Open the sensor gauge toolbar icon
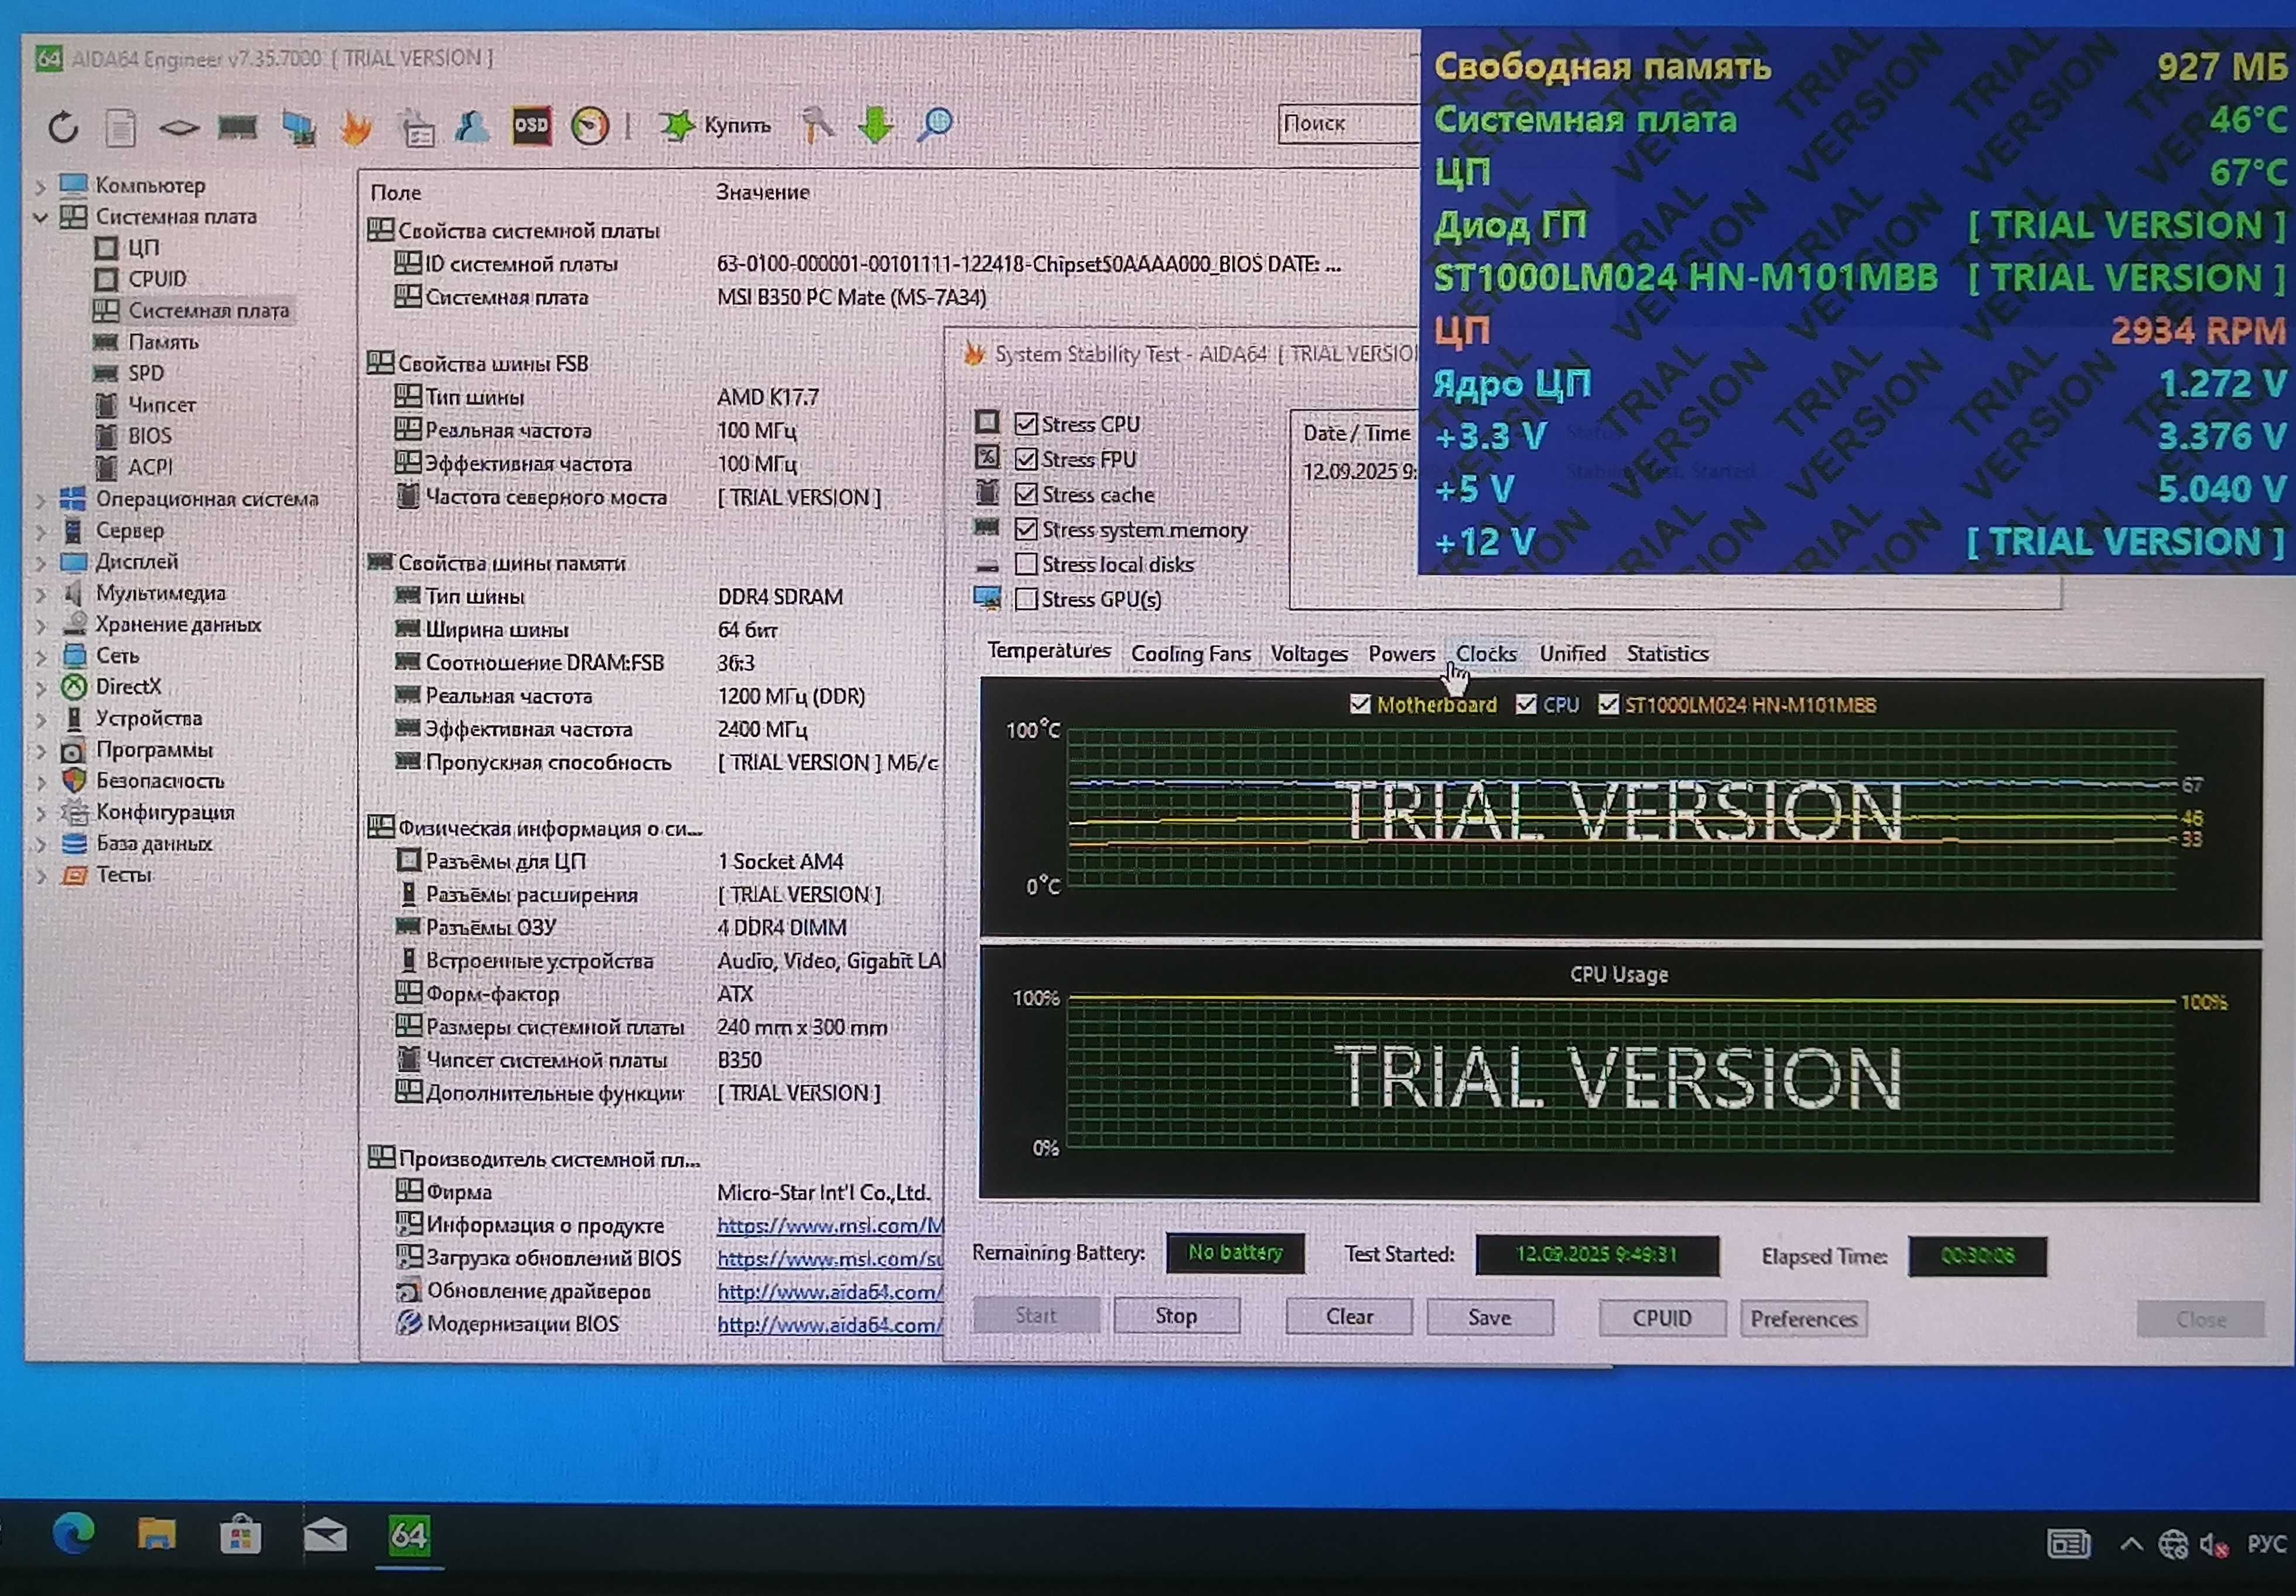The width and height of the screenshot is (2296, 1596). (590, 126)
